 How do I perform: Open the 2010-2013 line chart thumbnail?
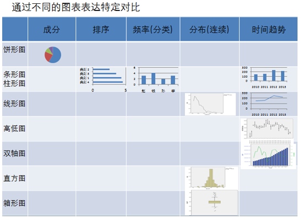[265, 104]
